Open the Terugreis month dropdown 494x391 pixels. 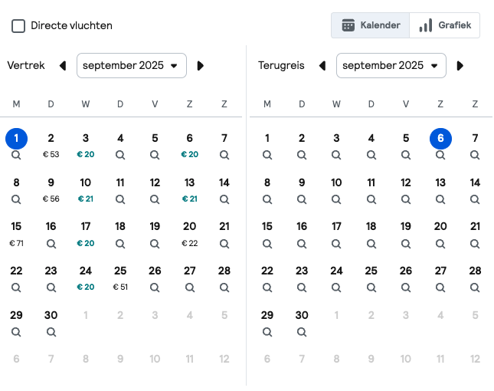click(391, 66)
